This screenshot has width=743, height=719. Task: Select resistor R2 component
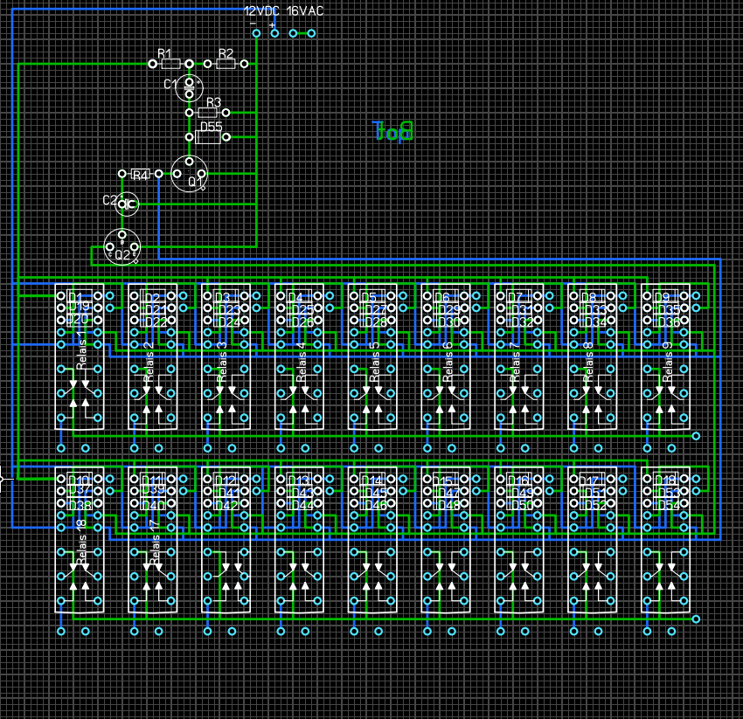pos(226,64)
